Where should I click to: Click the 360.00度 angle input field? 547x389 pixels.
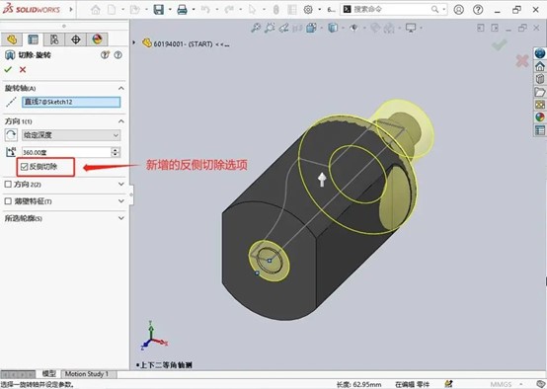[66, 152]
